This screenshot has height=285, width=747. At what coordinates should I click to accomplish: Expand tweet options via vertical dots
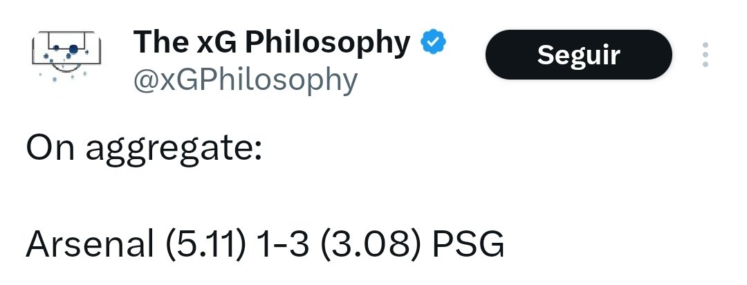click(x=705, y=55)
